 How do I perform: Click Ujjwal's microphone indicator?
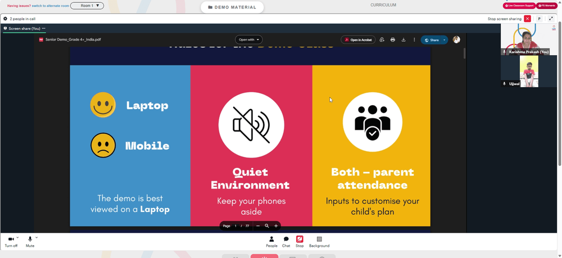[504, 84]
